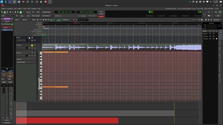Viewport: 223px width, 125px height.
Task: Click zoom out button in editor toolbar
Action: click(206, 20)
